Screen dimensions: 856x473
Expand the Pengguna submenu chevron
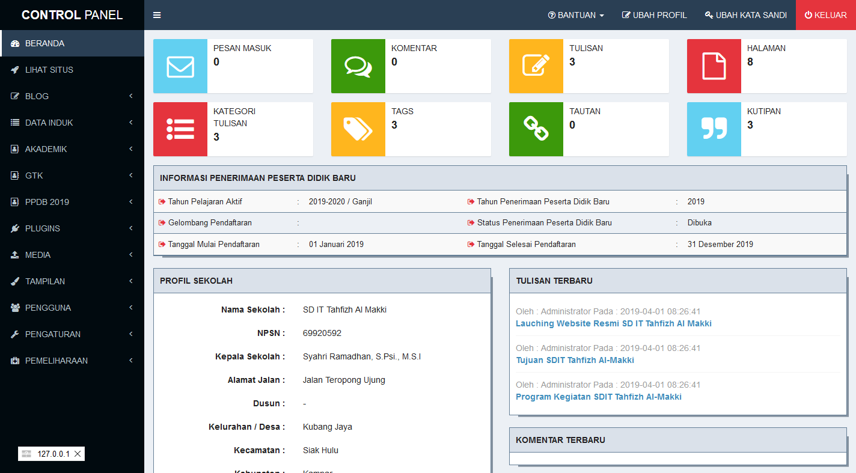[x=131, y=308]
